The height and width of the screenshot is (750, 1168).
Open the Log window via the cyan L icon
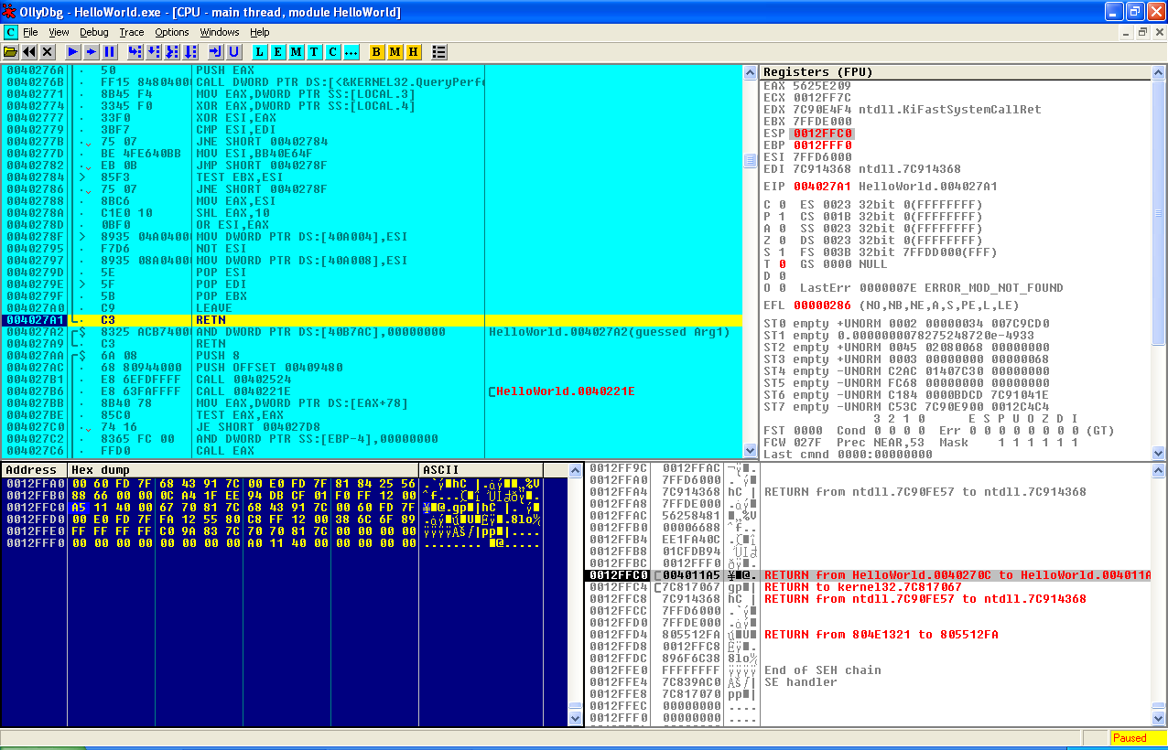(x=260, y=52)
